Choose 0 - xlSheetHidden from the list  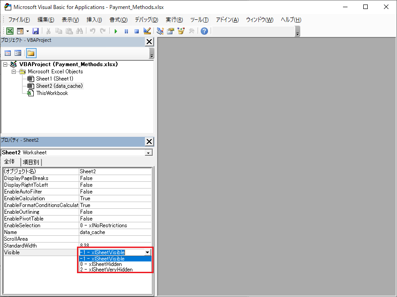tap(115, 264)
